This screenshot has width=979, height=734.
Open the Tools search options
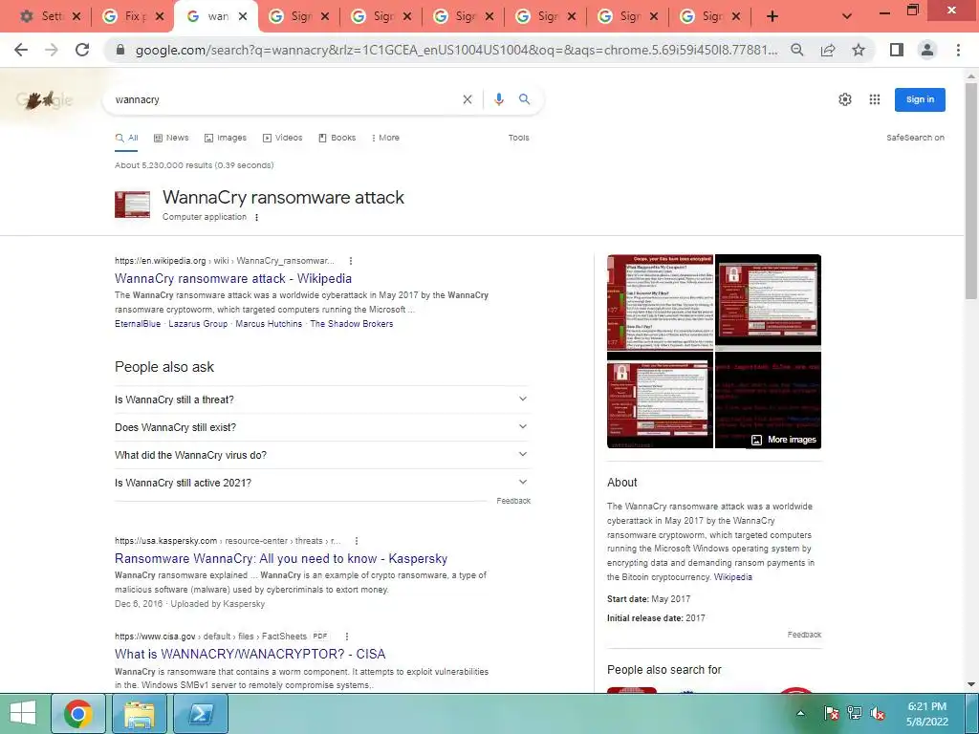coord(519,138)
